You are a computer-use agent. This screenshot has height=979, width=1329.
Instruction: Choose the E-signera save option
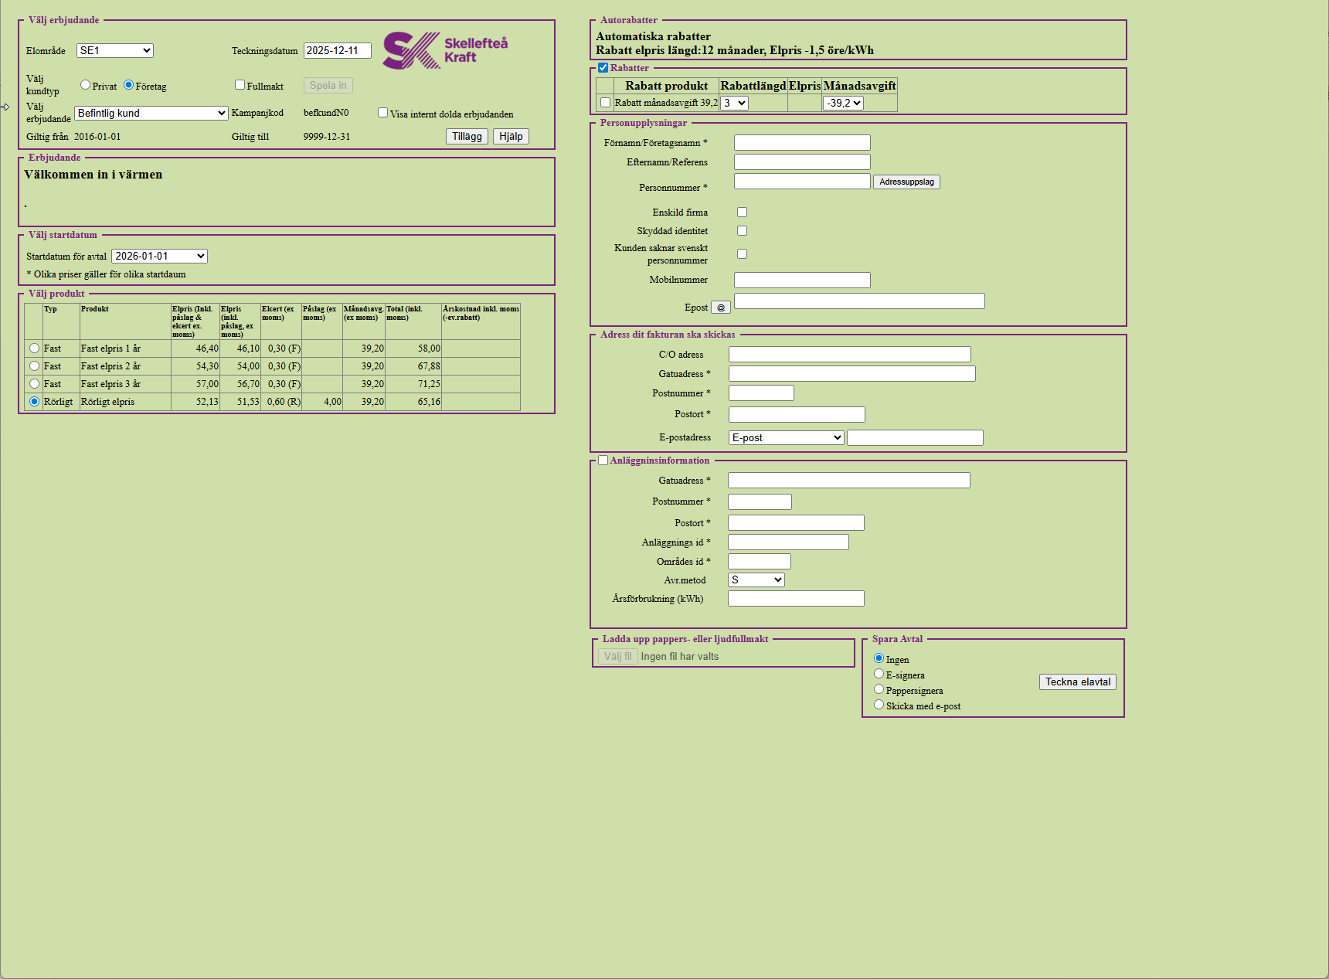point(879,674)
